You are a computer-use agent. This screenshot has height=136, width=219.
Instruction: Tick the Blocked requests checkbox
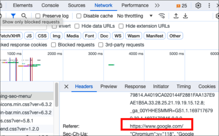(54, 45)
